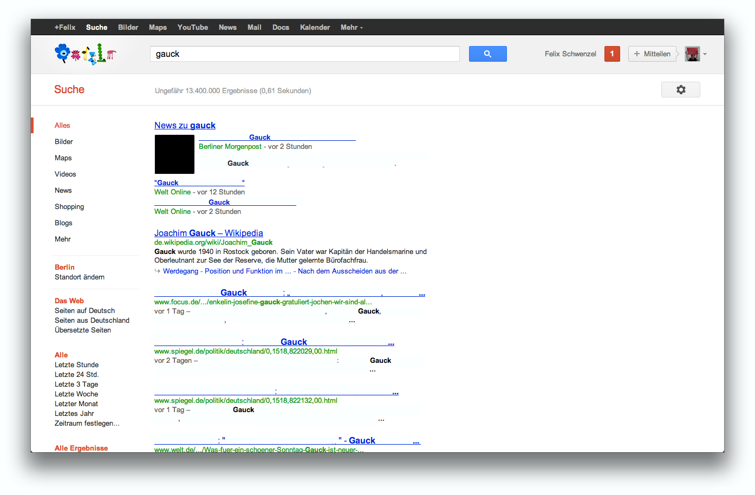The height and width of the screenshot is (495, 755).
Task: Open the Berliner Morgenpost news headline
Action: (x=277, y=137)
